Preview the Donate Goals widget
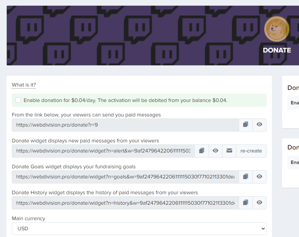The width and height of the screenshot is (299, 237). point(259,177)
